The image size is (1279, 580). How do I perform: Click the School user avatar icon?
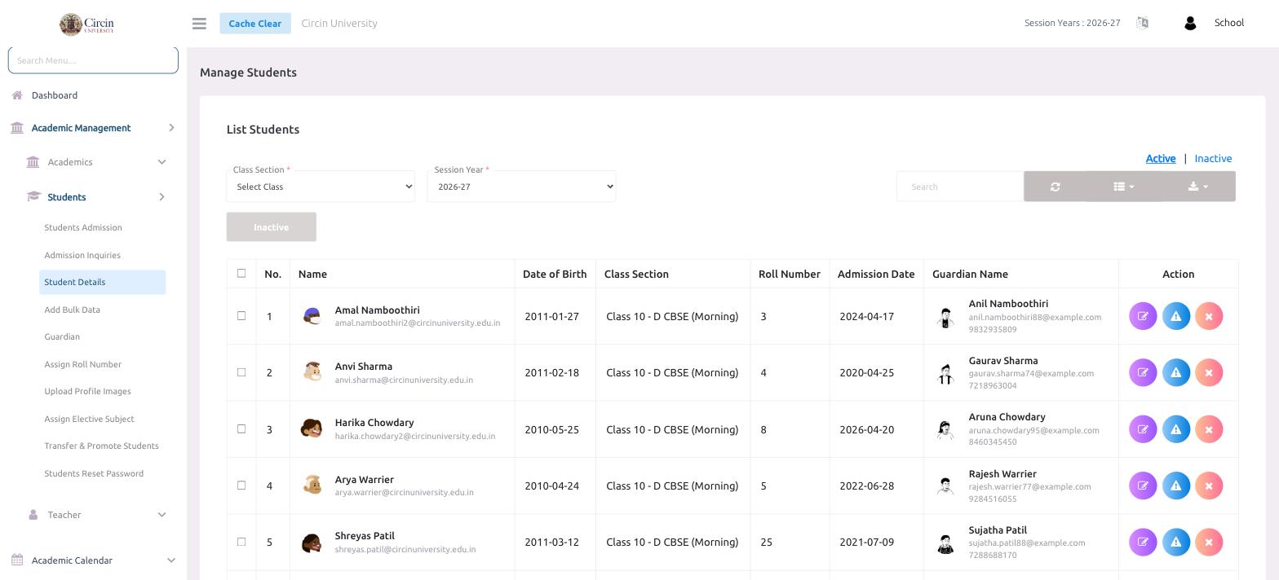(1190, 24)
